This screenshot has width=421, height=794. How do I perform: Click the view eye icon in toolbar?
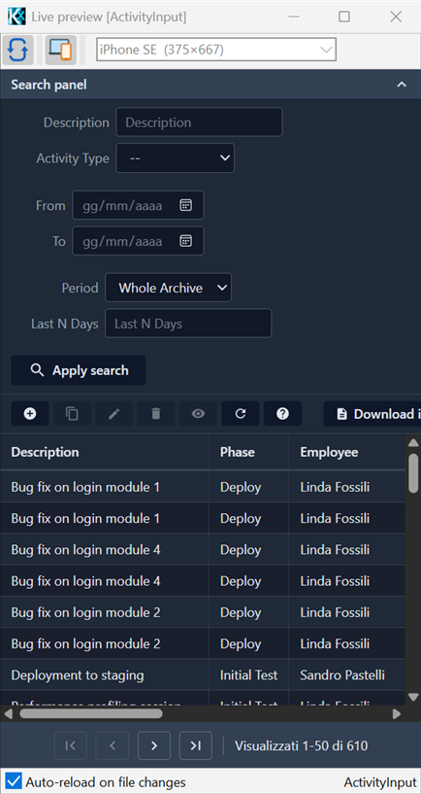click(198, 414)
